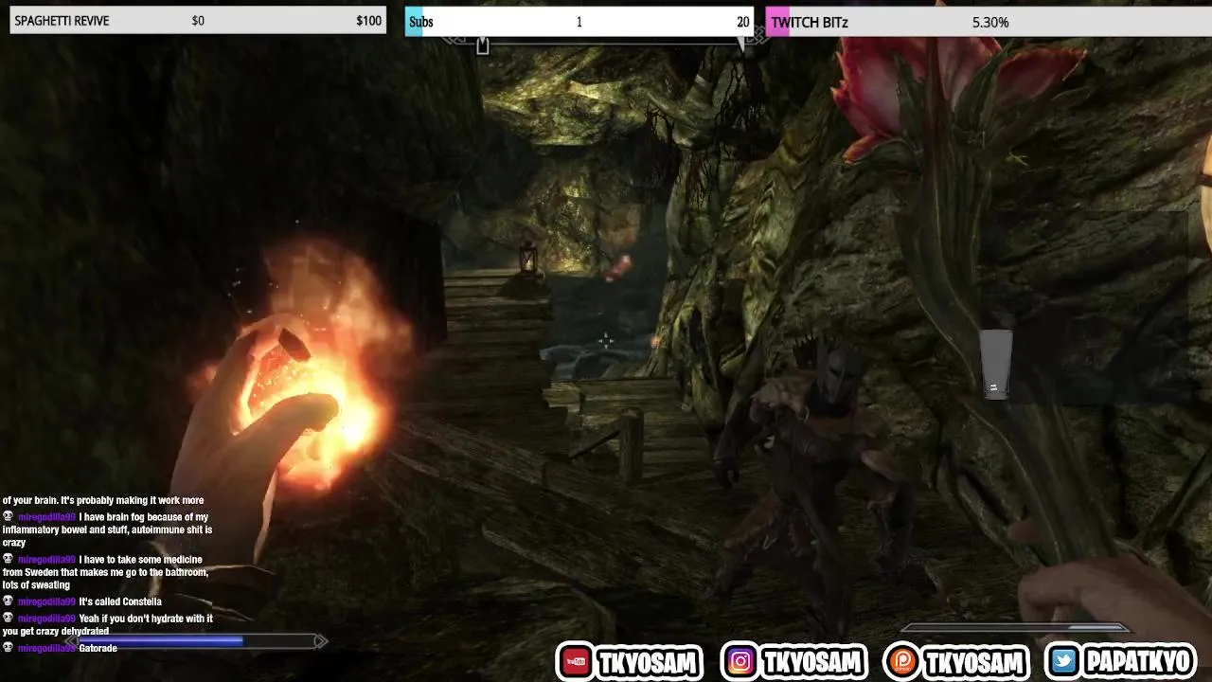
Task: Click the compass marker at the top of the screen
Action: pos(483,45)
